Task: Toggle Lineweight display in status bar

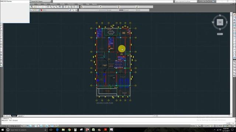Action: coord(49,126)
